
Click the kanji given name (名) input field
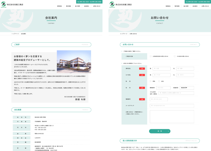[x=185, y=69]
